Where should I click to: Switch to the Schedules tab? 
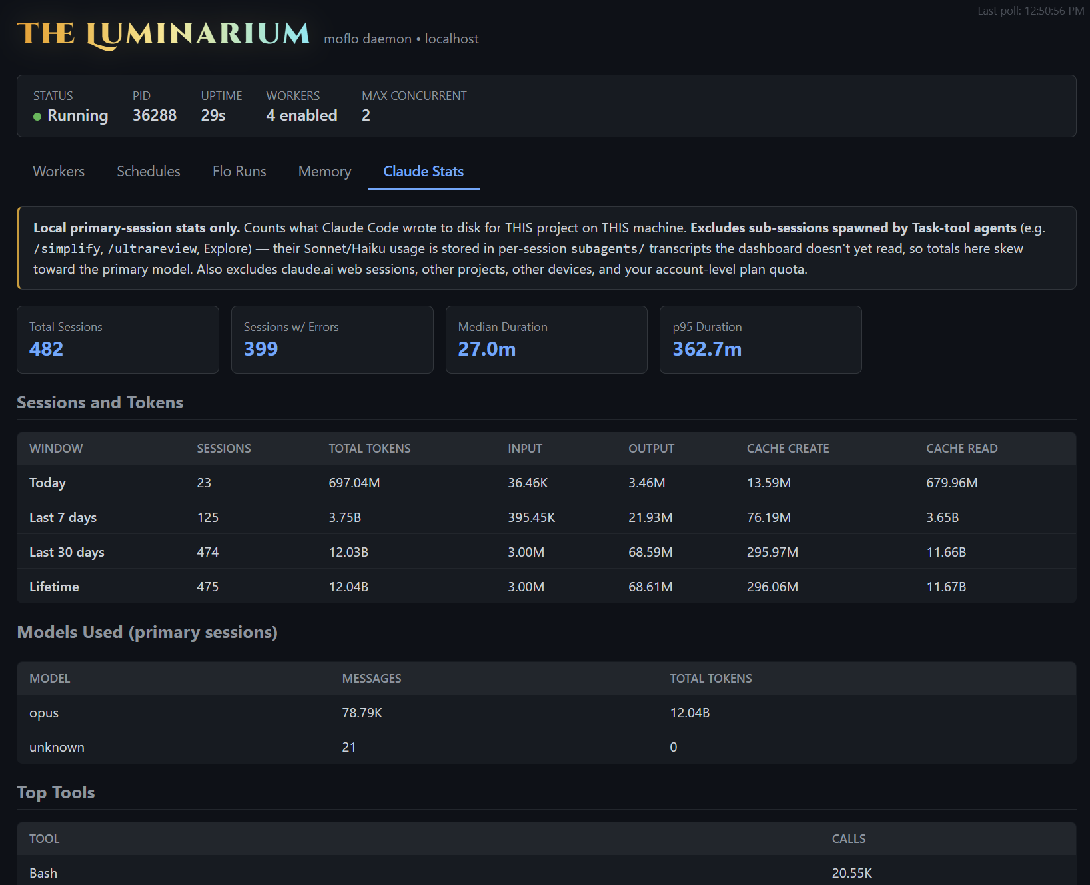pyautogui.click(x=149, y=171)
